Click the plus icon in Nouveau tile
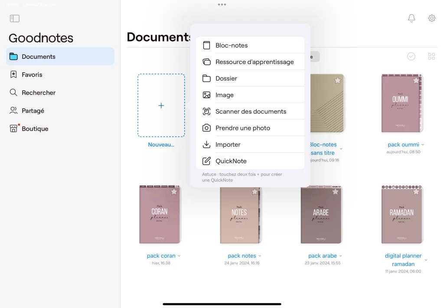This screenshot has height=308, width=444. [161, 106]
